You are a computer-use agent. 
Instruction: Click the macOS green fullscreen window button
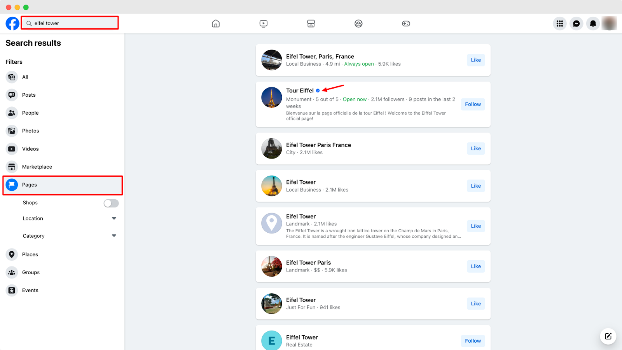click(x=26, y=7)
